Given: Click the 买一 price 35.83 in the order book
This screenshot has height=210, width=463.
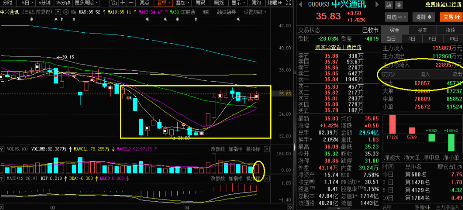Looking at the screenshot, I should (x=330, y=87).
